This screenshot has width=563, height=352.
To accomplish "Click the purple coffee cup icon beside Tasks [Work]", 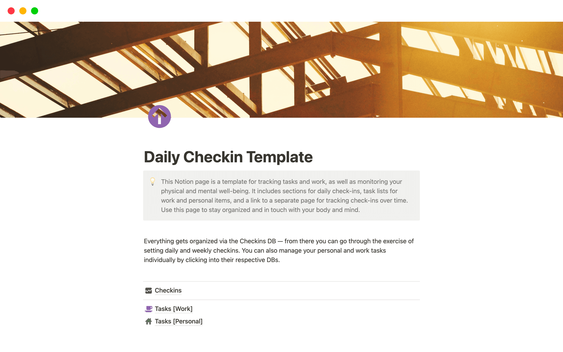I will (x=149, y=309).
